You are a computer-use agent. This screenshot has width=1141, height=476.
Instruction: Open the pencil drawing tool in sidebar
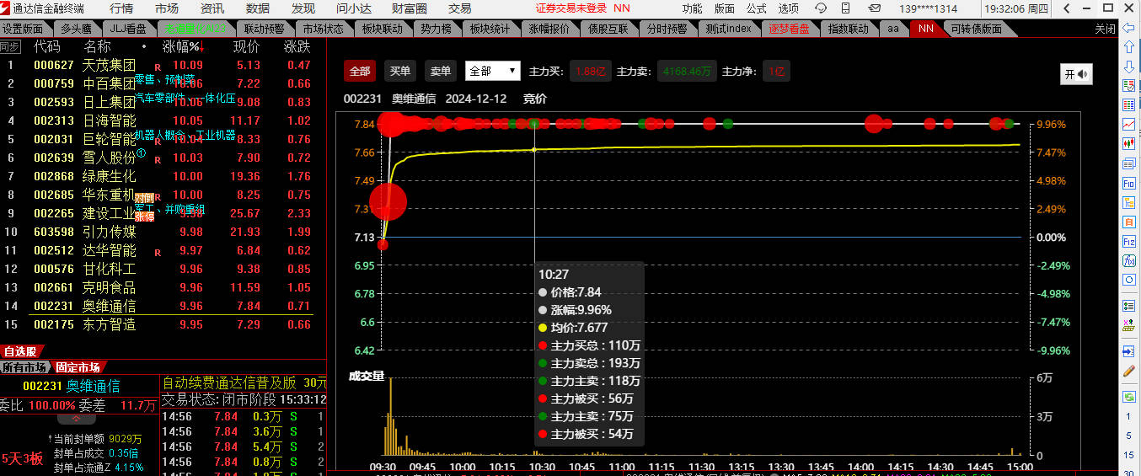(x=1128, y=371)
